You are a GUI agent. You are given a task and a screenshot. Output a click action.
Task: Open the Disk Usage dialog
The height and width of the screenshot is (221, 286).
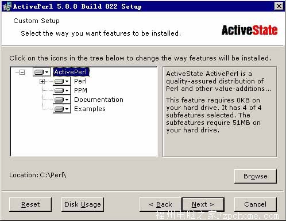click(x=83, y=204)
